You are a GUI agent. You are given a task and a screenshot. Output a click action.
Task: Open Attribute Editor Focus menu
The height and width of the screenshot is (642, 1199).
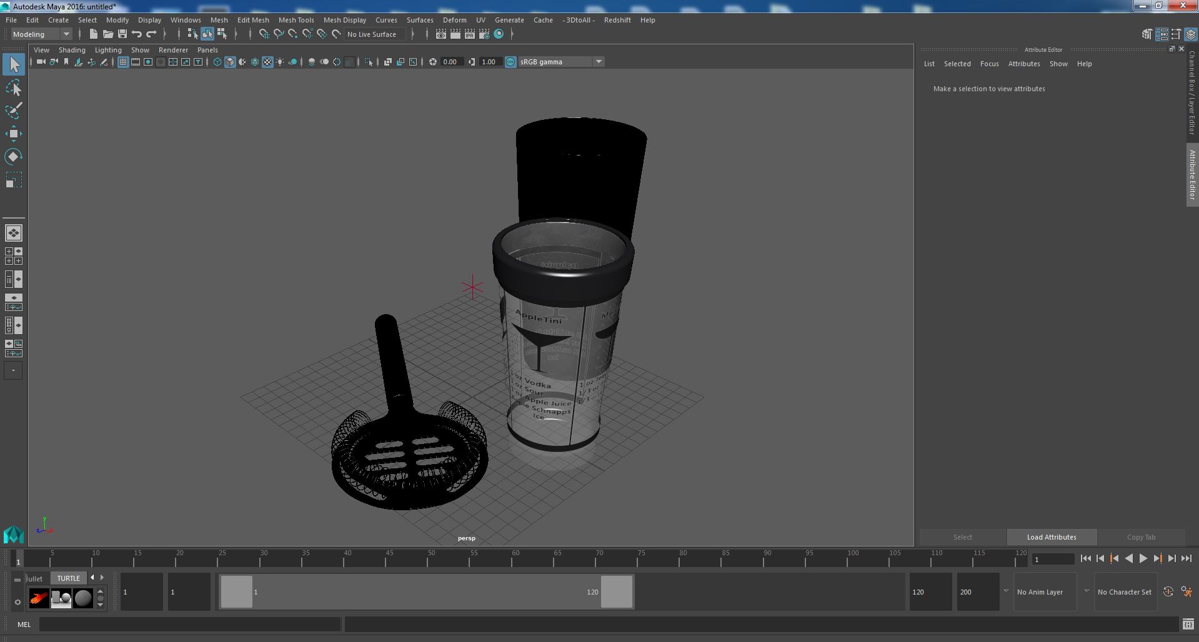[x=989, y=64]
